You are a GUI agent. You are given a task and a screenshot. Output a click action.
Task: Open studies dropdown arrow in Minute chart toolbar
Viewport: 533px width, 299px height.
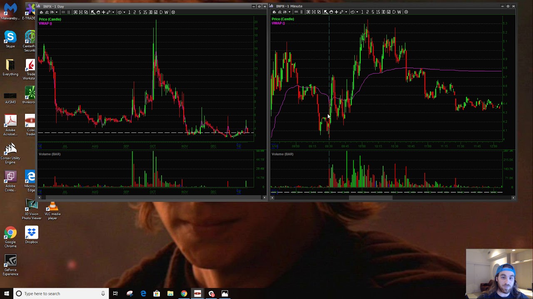[289, 12]
